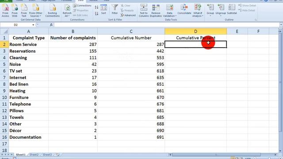
Task: Go to first sheet navigation arrow
Action: (2, 155)
